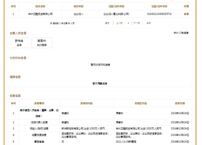Viewport: 202px width, 145px height.
Task: Click 易育林 in the 高级管理人员备案 row
Action: click(x=119, y=113)
